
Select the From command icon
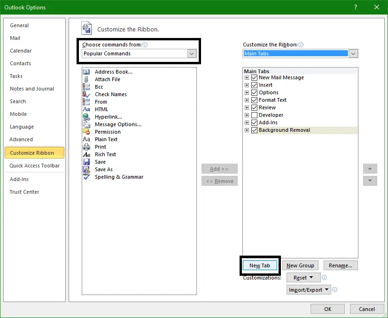coord(86,102)
